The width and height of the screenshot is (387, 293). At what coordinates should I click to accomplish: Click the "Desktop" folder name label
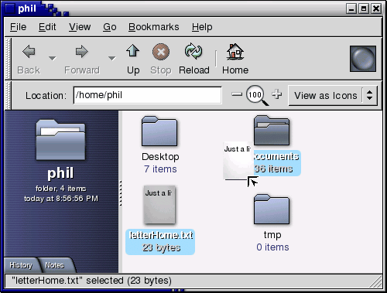pyautogui.click(x=160, y=157)
